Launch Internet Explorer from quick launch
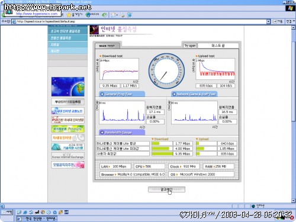This screenshot has height=222, width=296. tap(25, 213)
